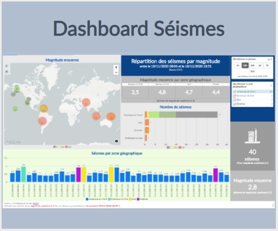The height and width of the screenshot is (231, 278).
Task: Click the map recenter icon at top left
Action: click(x=6, y=66)
